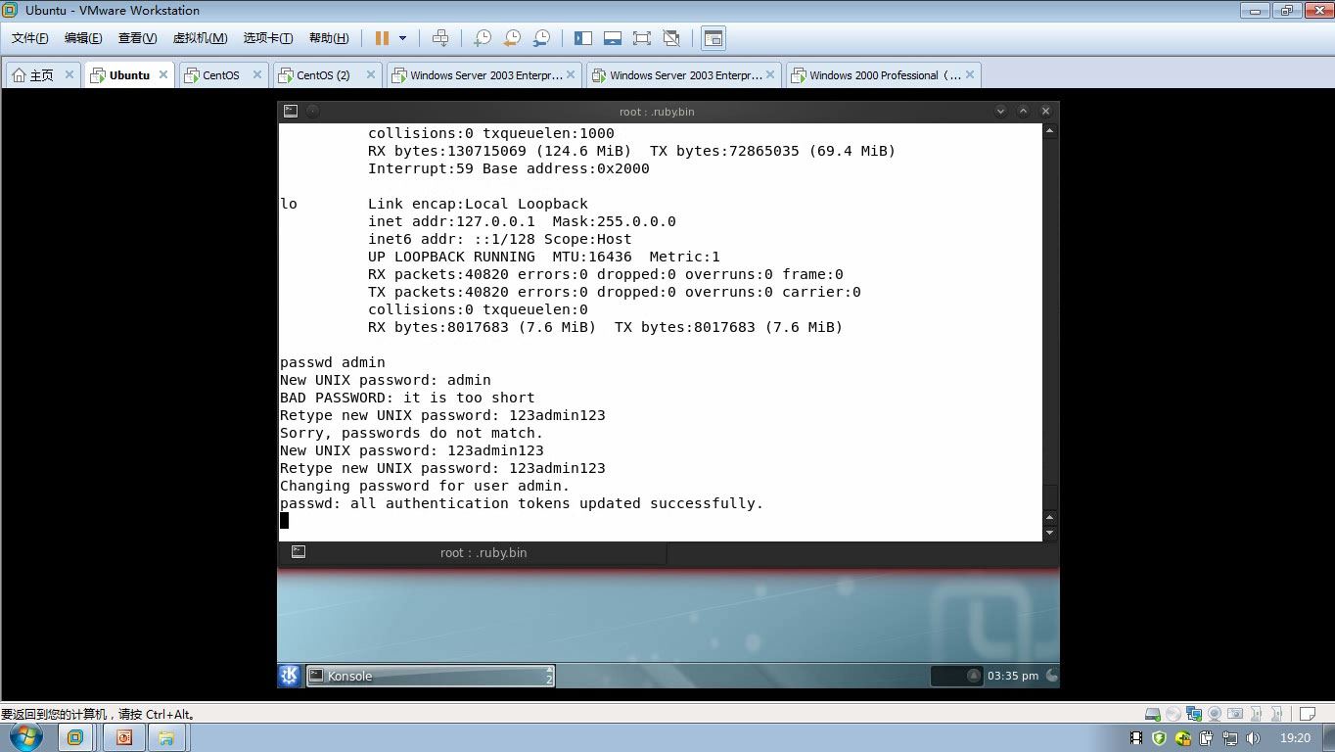Switch to Unity mode icon
Image resolution: width=1335 pixels, height=752 pixels.
[671, 38]
